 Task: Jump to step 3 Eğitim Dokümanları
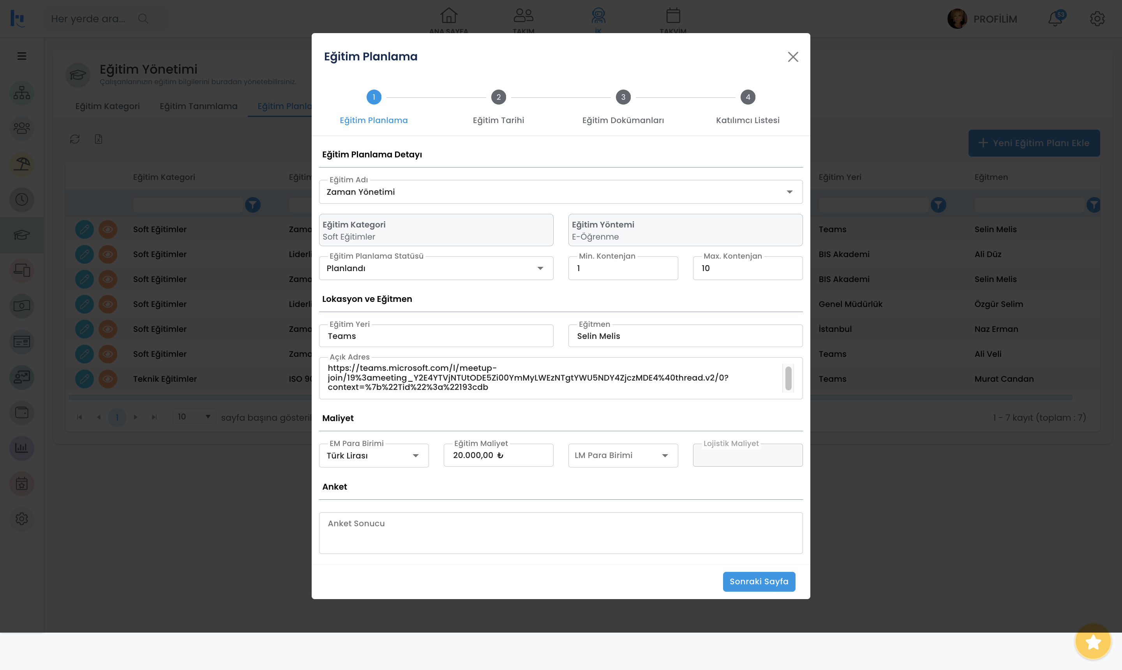click(623, 97)
